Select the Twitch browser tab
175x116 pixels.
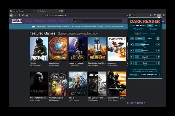(x=50, y=11)
